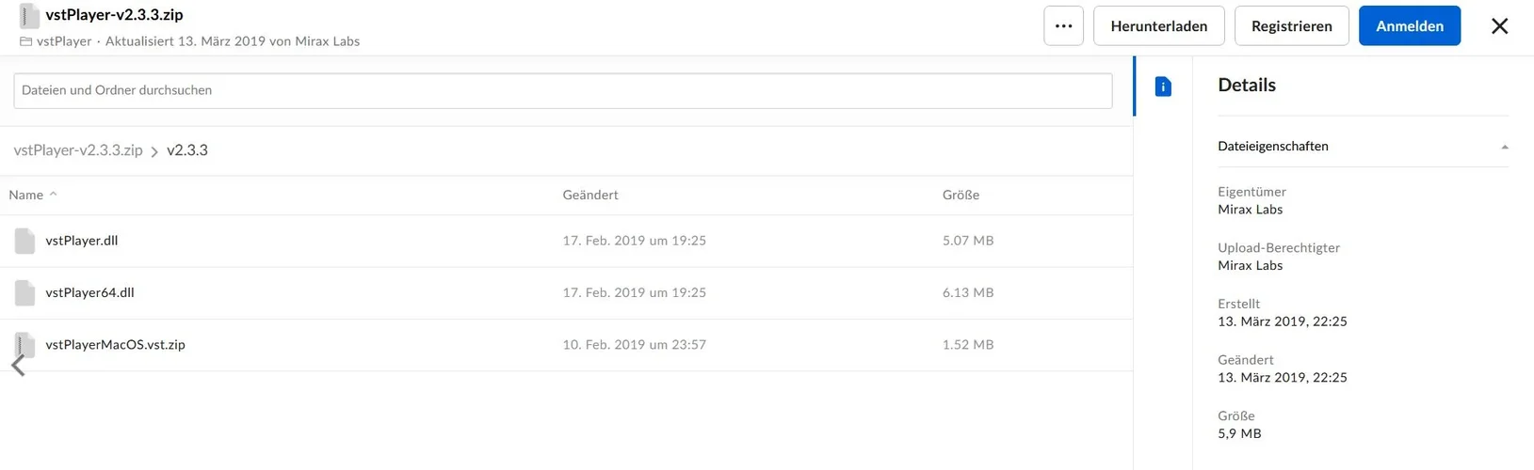Sort files by Größe column
This screenshot has height=470, width=1534.
(961, 195)
